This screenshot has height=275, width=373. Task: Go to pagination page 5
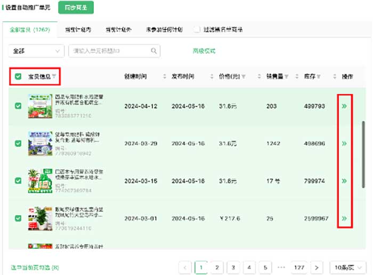265,268
